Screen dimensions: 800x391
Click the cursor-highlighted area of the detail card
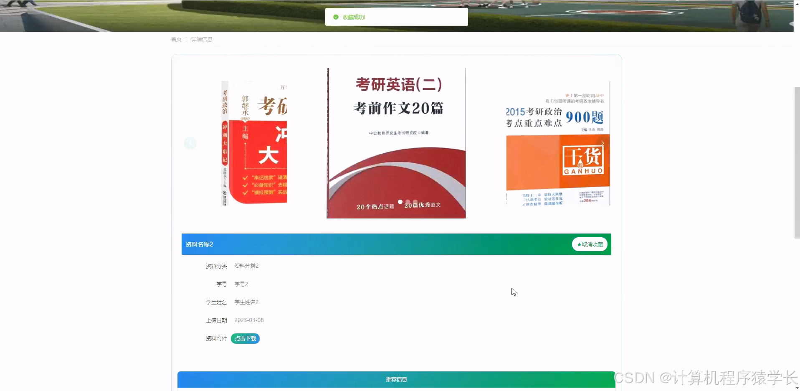(x=513, y=292)
